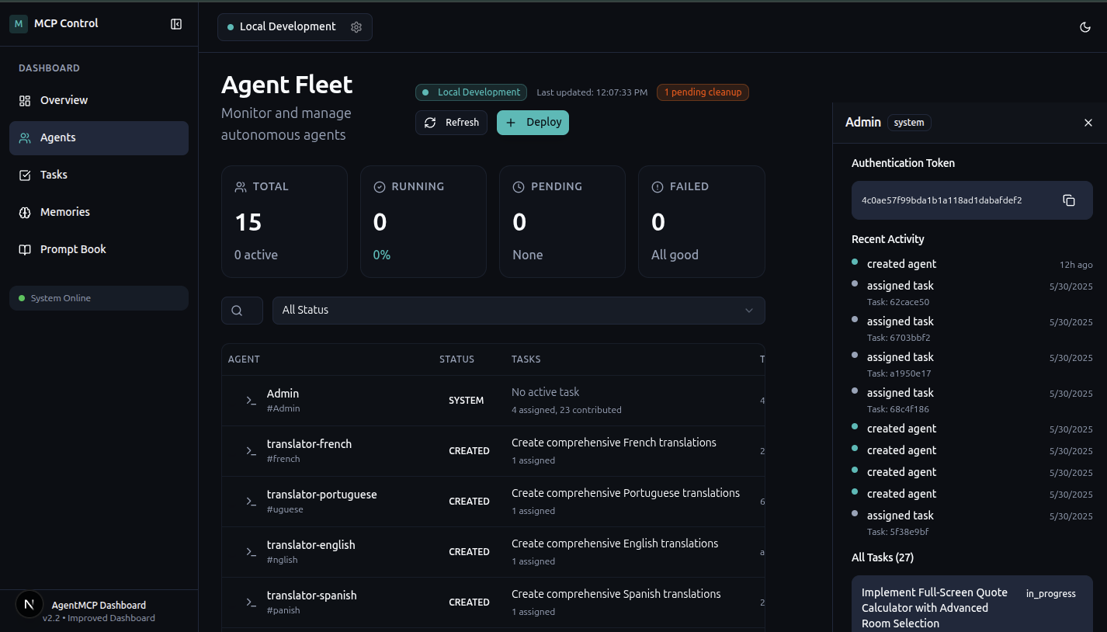Select the Overview grid icon
Viewport: 1107px width, 632px height.
point(26,100)
